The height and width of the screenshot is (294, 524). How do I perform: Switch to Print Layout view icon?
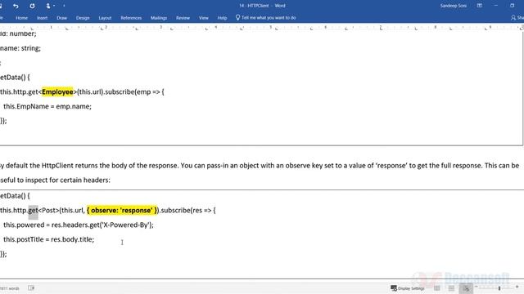pos(451,288)
